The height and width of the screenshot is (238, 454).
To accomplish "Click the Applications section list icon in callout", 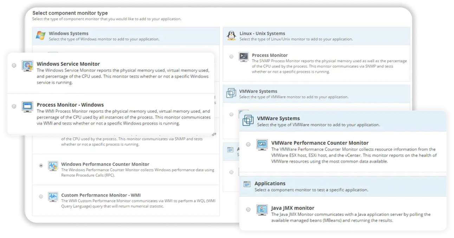I will [247, 184].
